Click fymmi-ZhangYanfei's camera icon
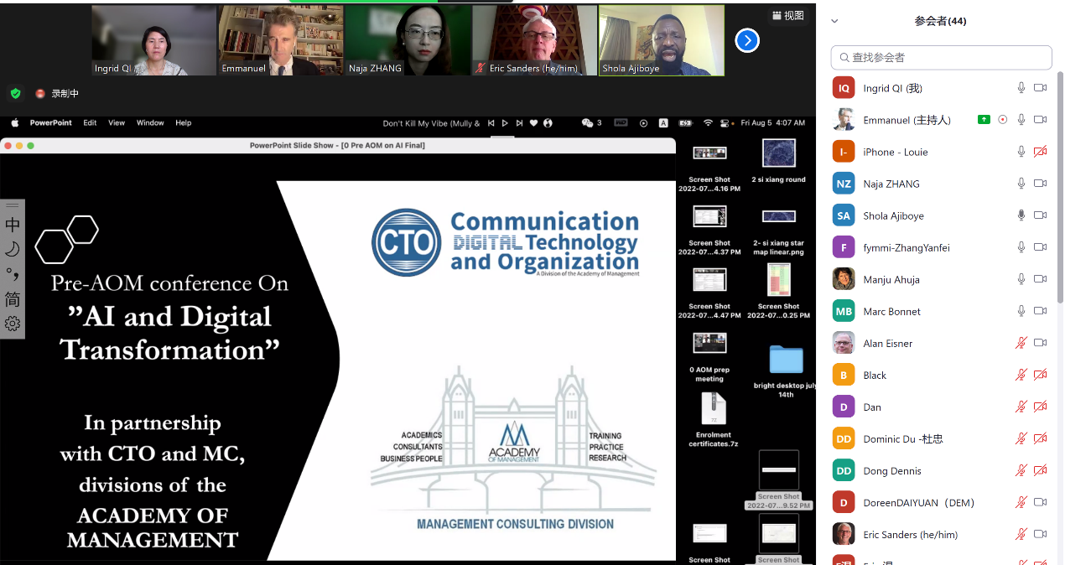The width and height of the screenshot is (1065, 565). (x=1041, y=247)
